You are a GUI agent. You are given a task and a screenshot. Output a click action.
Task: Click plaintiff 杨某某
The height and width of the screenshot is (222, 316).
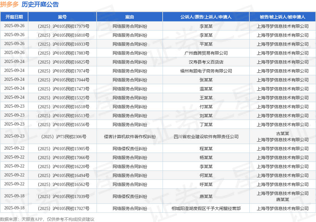(206, 158)
